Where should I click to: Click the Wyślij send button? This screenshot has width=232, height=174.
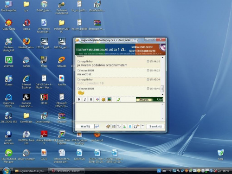[85, 126]
